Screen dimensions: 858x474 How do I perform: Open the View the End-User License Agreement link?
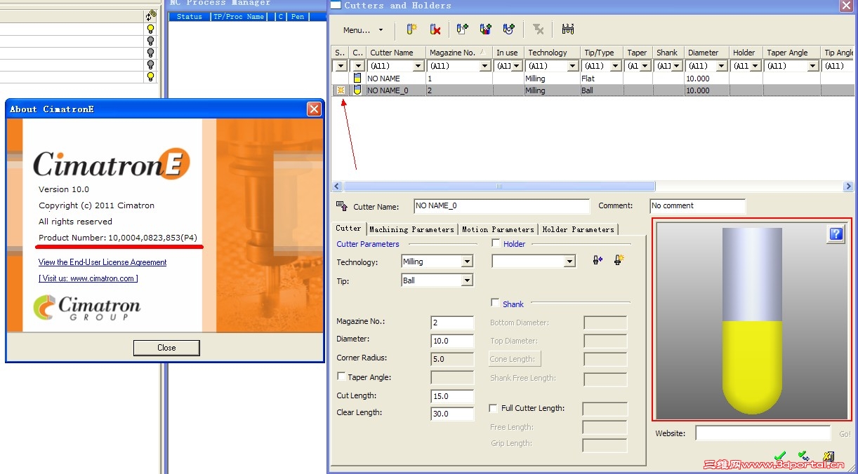point(103,262)
